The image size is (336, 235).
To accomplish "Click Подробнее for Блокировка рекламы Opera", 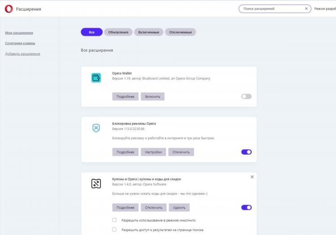I will (125, 152).
